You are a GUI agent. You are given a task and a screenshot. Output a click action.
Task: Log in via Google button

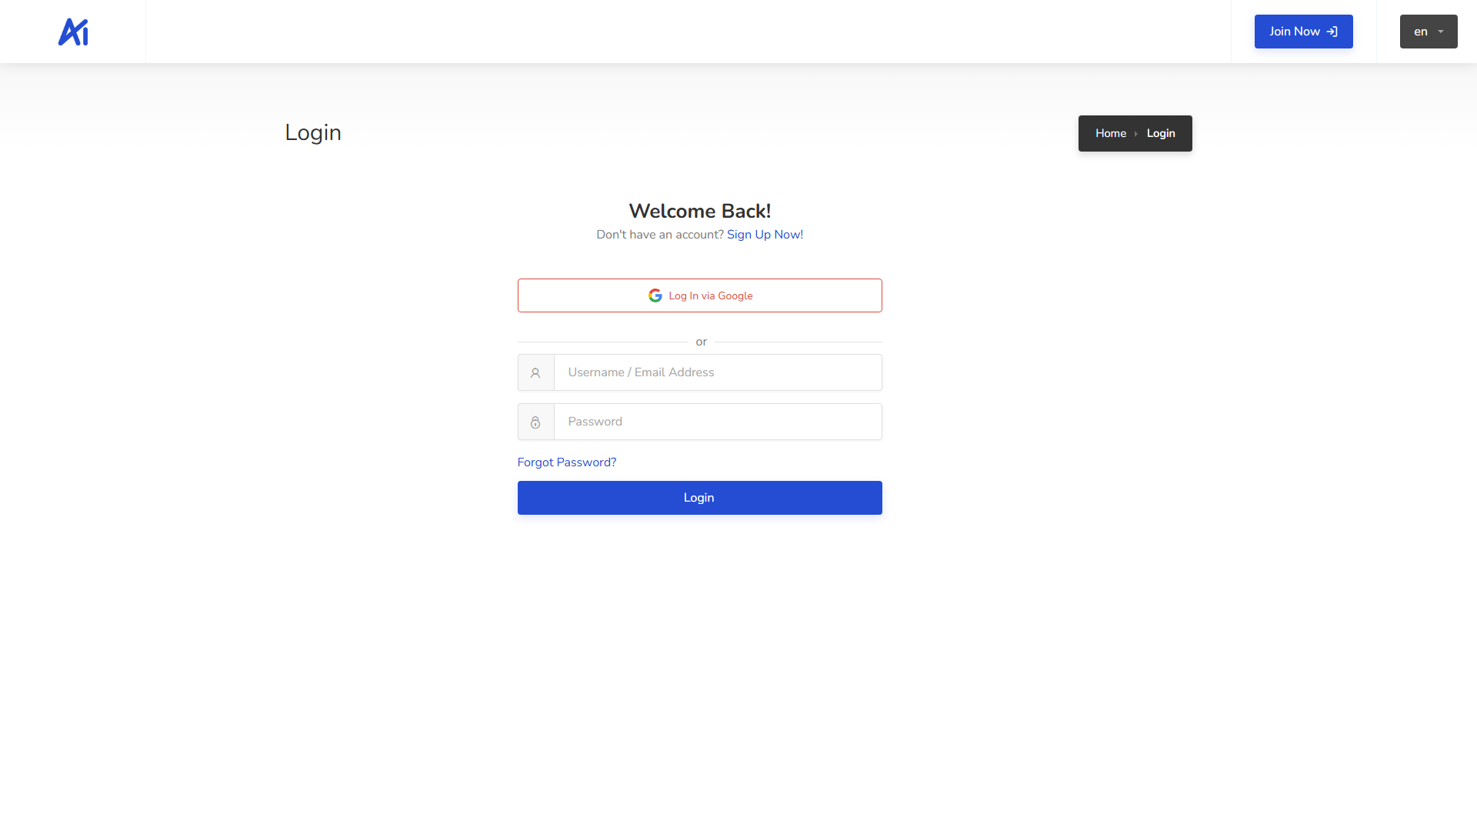699,295
